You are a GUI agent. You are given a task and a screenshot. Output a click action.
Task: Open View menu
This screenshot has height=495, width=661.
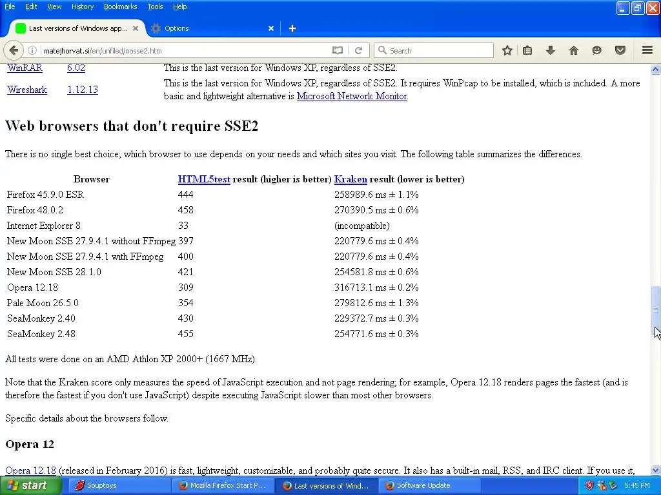[x=54, y=6]
